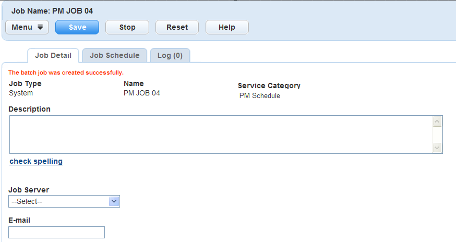Click the Reset button
This screenshot has height=242, width=456.
(x=177, y=27)
